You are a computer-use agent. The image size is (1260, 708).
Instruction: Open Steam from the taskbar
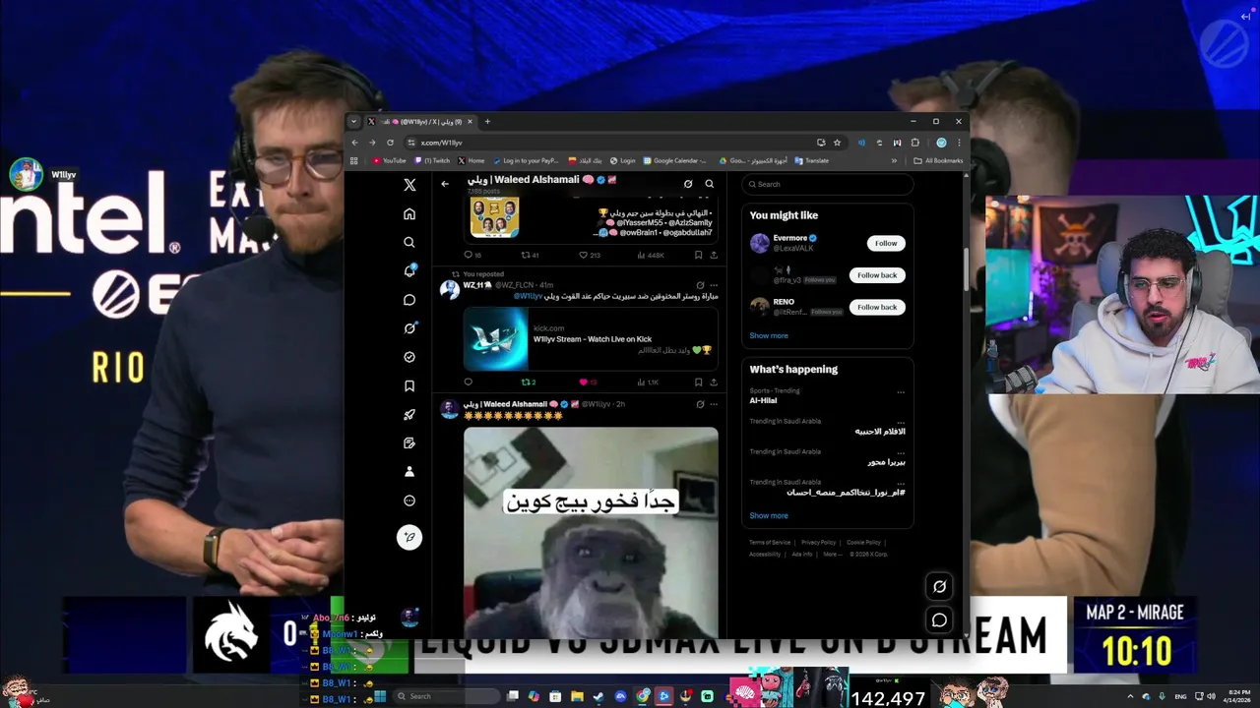tap(598, 696)
